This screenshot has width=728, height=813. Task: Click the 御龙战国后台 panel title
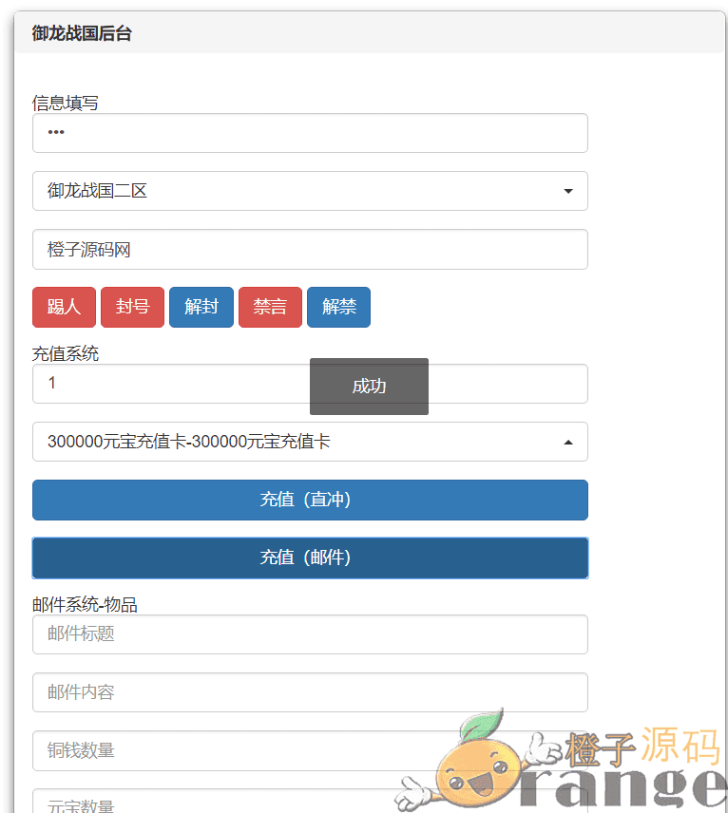[82, 33]
